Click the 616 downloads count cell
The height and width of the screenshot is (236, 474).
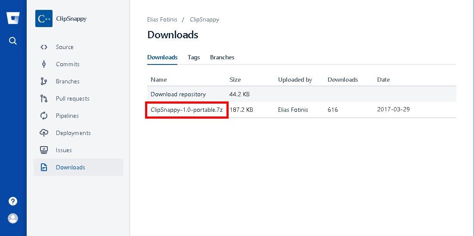click(332, 110)
